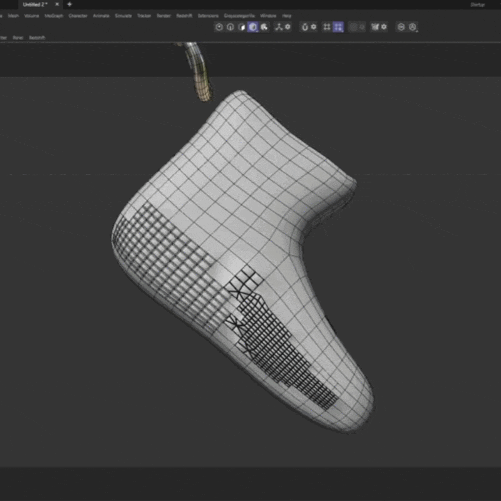Image resolution: width=501 pixels, height=501 pixels.
Task: Click the four-square grid icon after snap settings
Action: (x=327, y=27)
